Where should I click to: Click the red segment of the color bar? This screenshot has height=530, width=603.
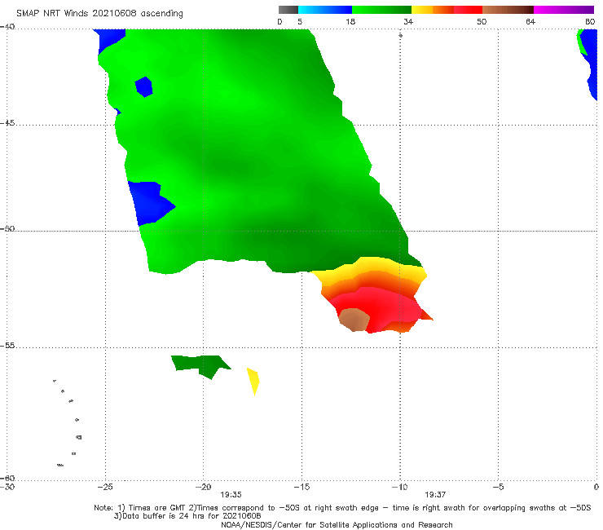(468, 10)
